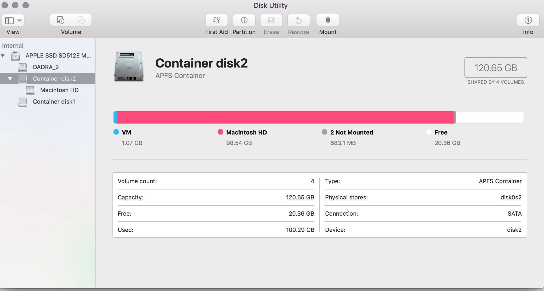Viewport: 544px width, 291px height.
Task: Click the remove volume button
Action: coord(81,20)
